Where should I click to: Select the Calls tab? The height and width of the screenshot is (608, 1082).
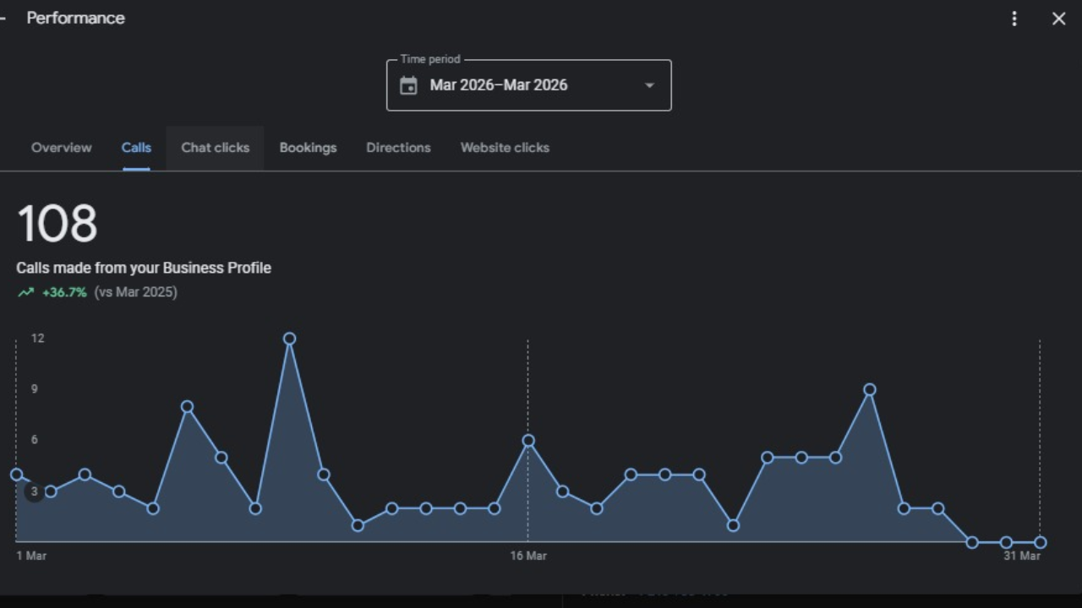tap(136, 148)
